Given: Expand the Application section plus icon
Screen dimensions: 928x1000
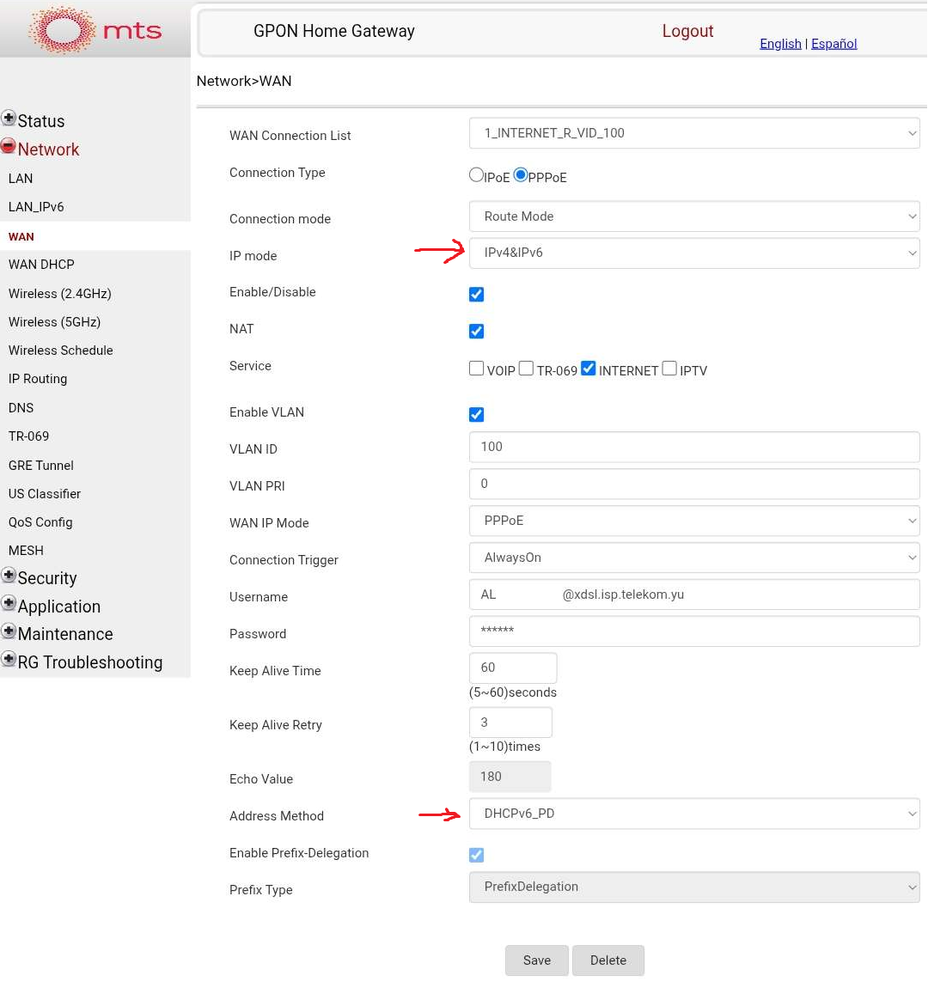Looking at the screenshot, I should (9, 604).
